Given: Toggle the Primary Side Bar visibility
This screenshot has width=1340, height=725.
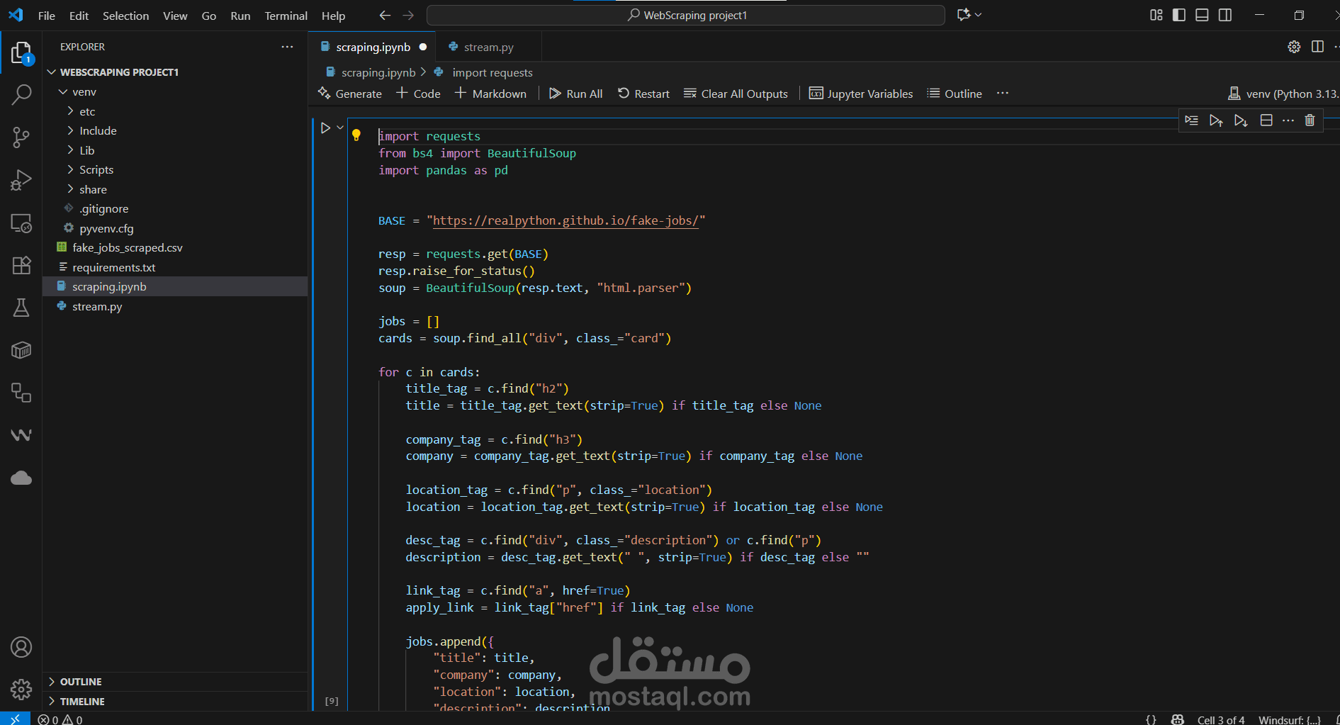Looking at the screenshot, I should click(1178, 14).
